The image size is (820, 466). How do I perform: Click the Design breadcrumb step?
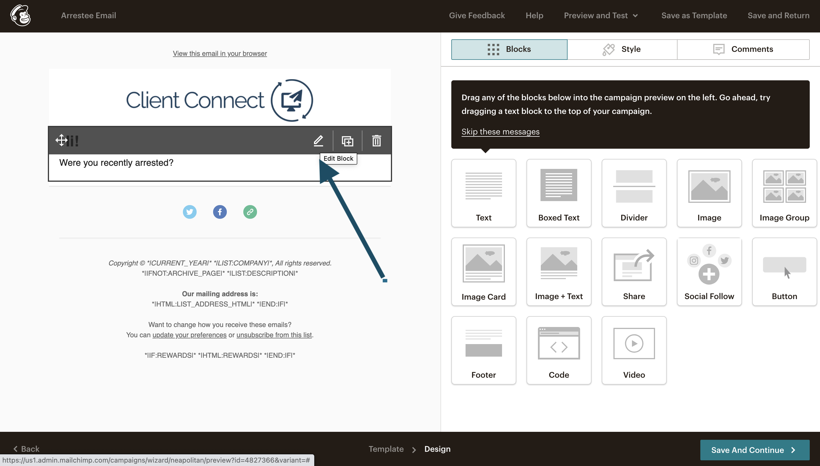[x=437, y=449]
